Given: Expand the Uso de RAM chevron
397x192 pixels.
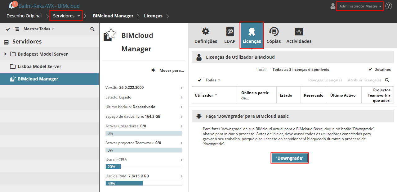Looking at the screenshot, I should 182,176.
